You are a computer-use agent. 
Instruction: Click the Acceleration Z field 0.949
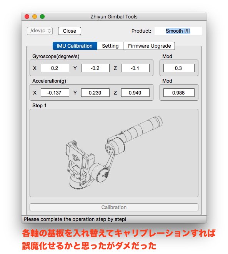[135, 93]
